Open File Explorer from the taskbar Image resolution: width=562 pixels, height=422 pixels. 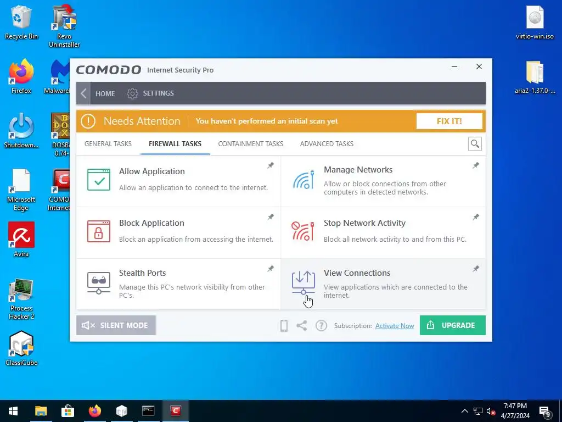[41, 411]
